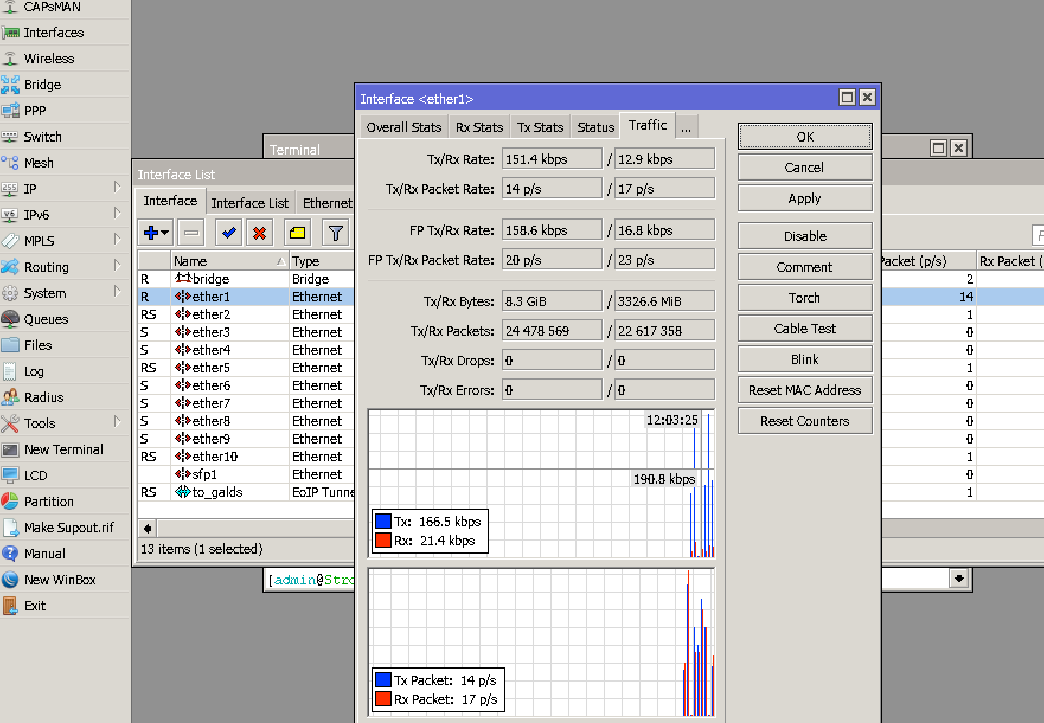Select the bridge interface row

click(246, 279)
